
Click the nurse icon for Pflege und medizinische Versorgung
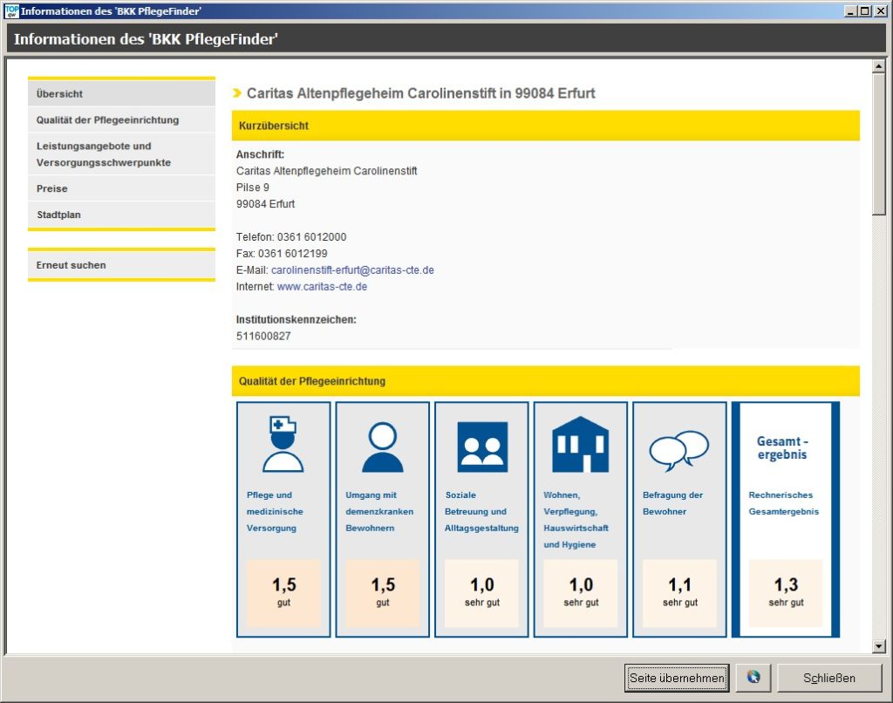[x=283, y=445]
